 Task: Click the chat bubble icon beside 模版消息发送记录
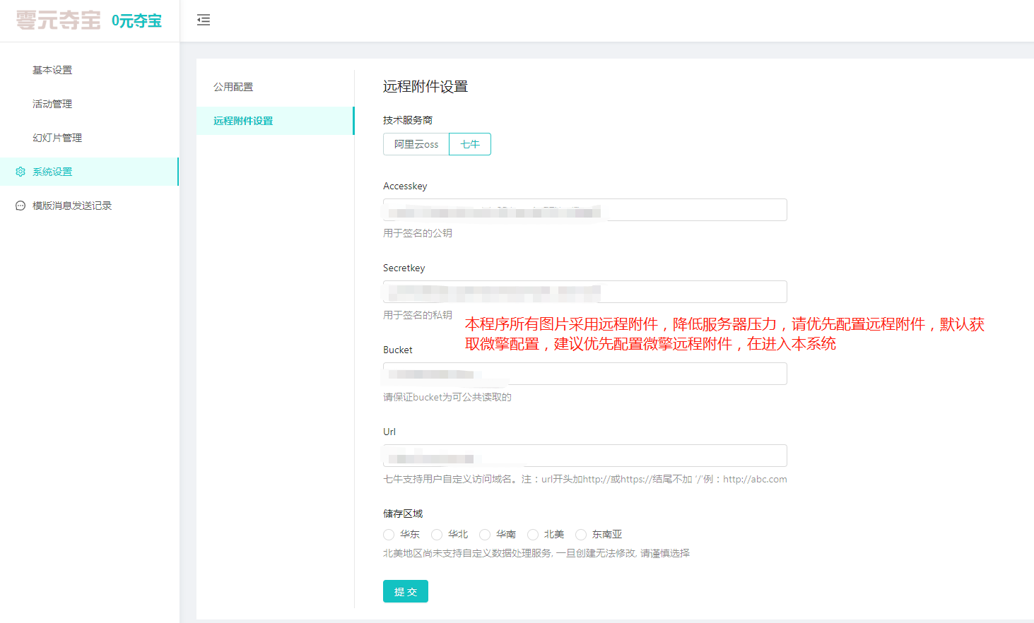tap(20, 206)
